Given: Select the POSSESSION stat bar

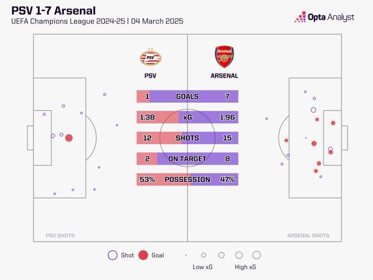Looking at the screenshot, I should point(187,180).
